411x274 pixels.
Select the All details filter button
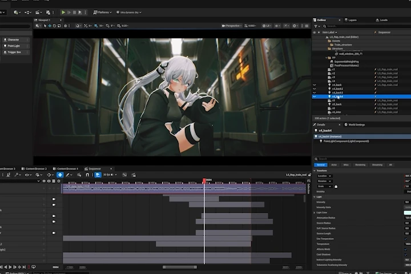[390, 165]
